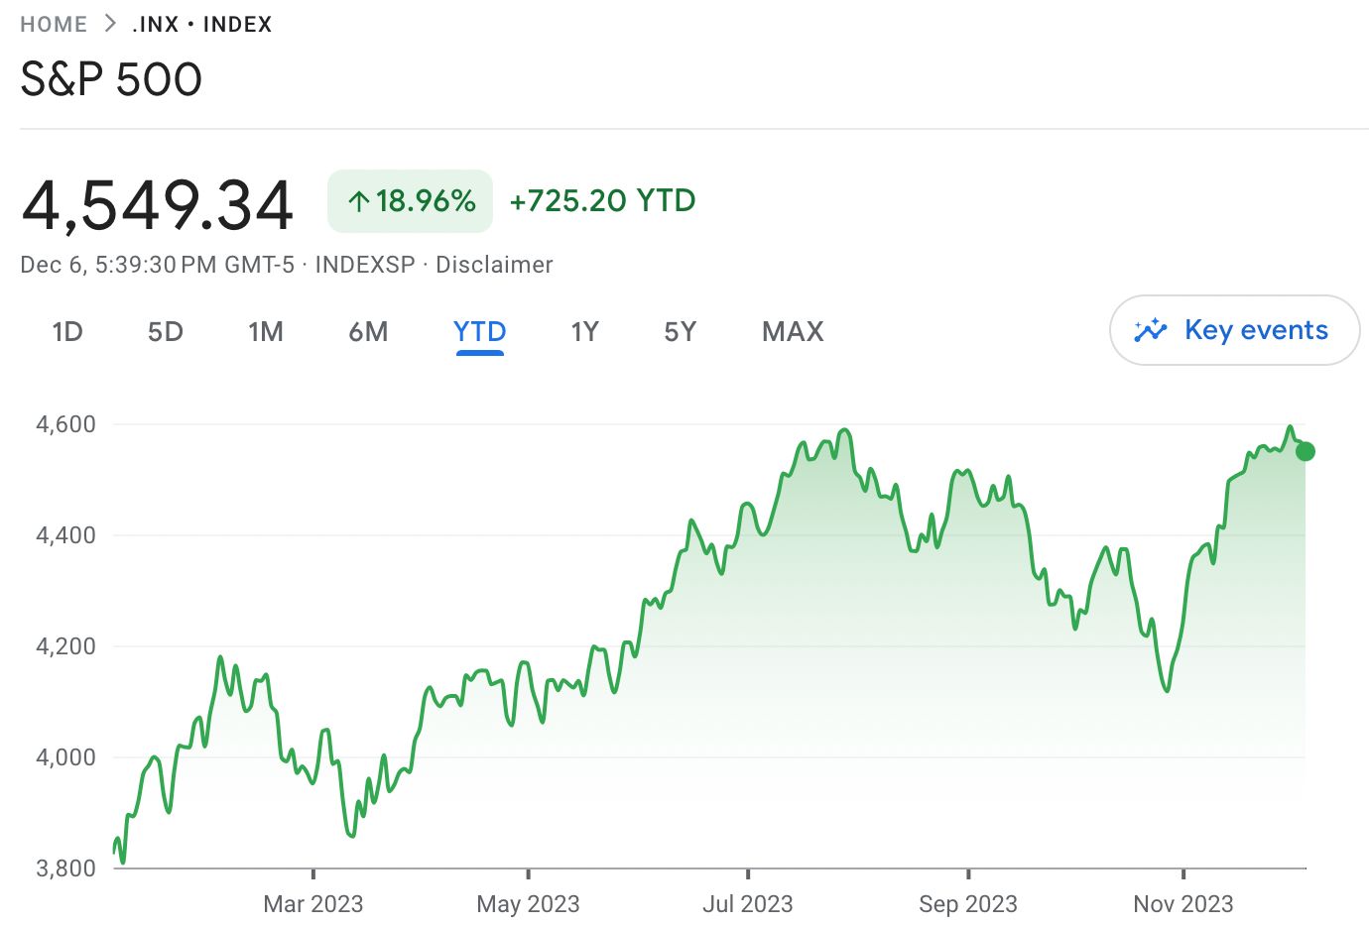Open the Key events button

point(1234,330)
